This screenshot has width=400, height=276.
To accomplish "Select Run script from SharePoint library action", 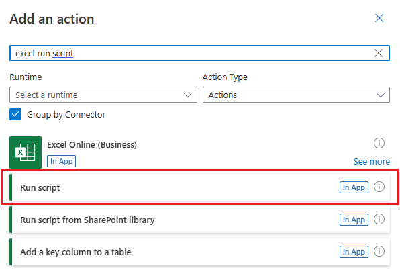I will pyautogui.click(x=200, y=220).
